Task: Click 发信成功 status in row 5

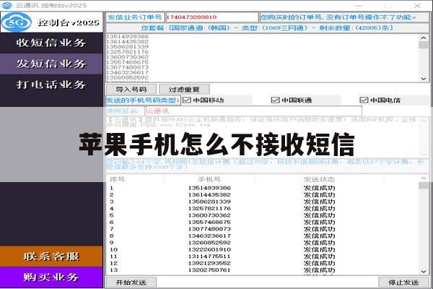Action: point(319,215)
